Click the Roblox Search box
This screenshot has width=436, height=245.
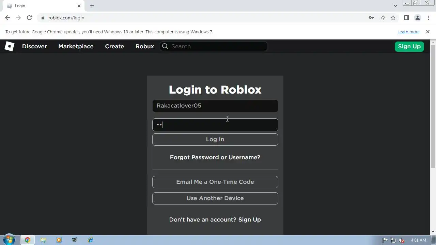214,46
